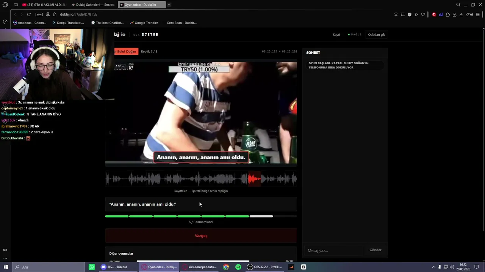Open Google Chrome from the taskbar
Screen dimensions: 485x272
[x=226, y=267]
